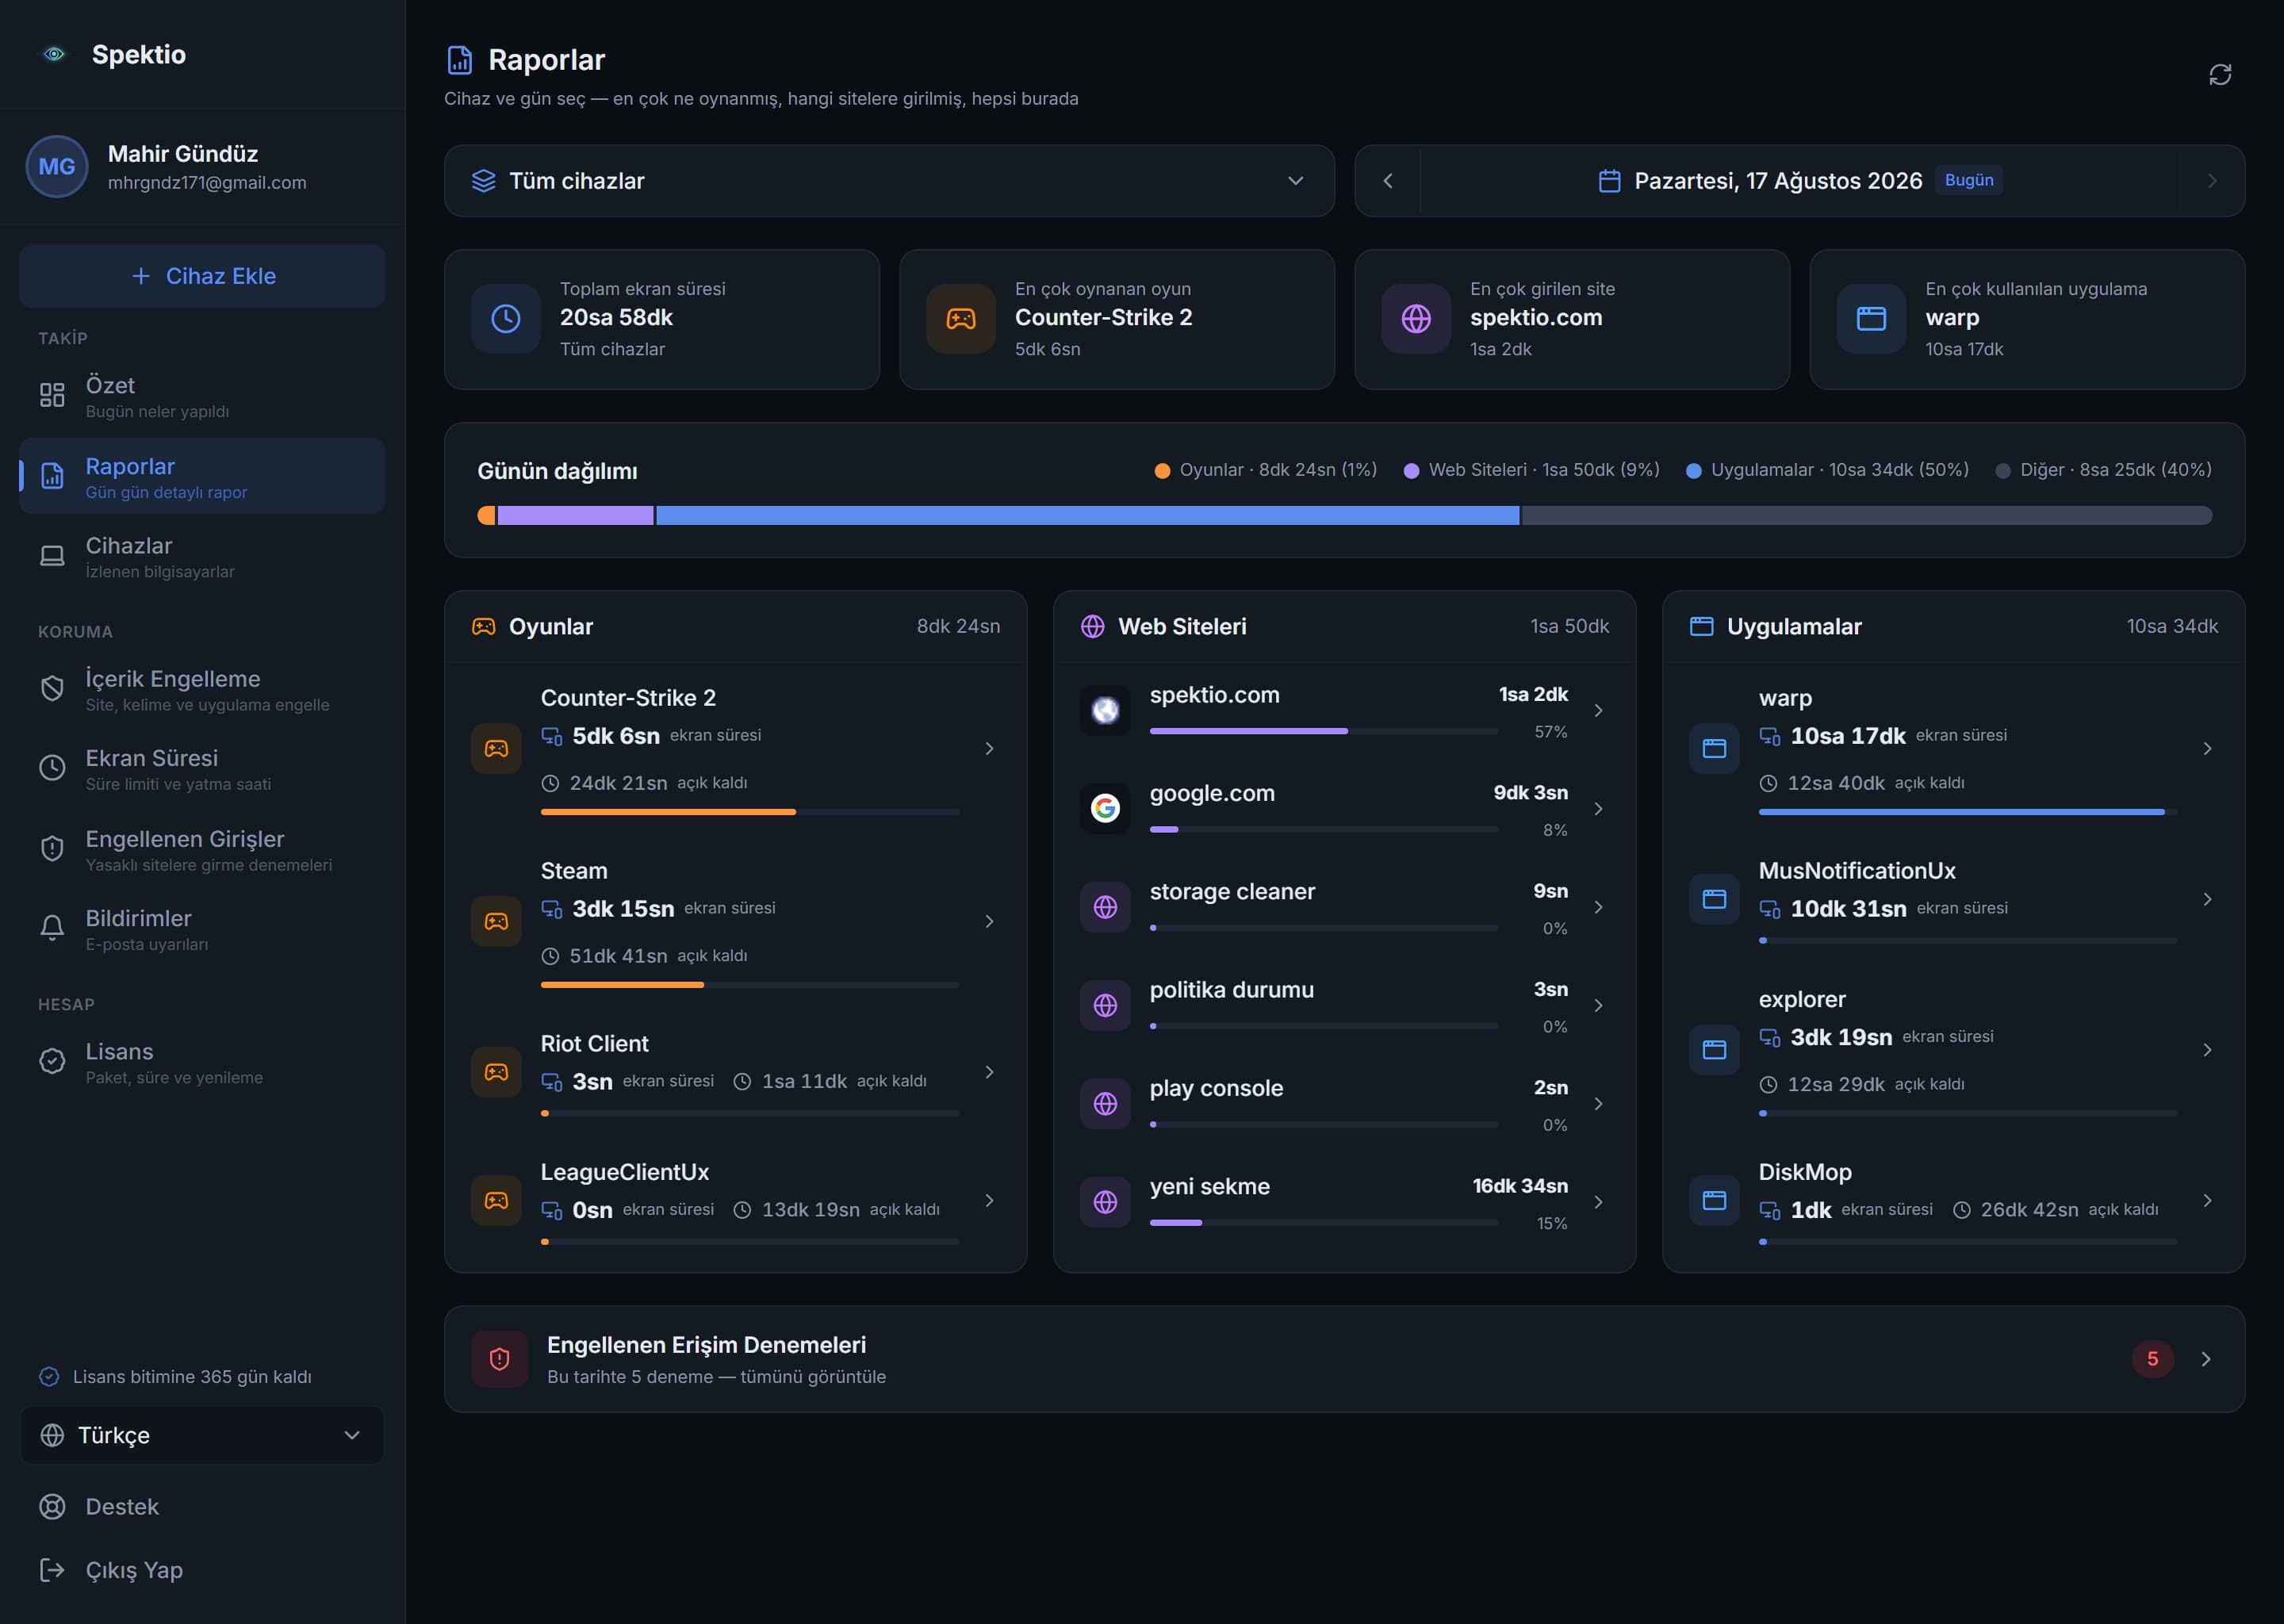Click the email mhrgndz171@gmail.com
2284x1624 pixels.
(207, 183)
